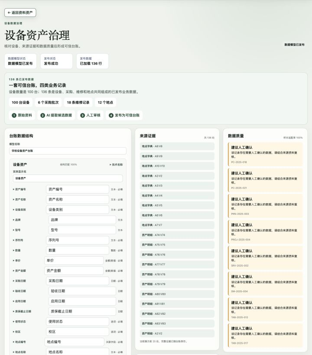Expand the 验收日期 field row
Screen dimensions: 312x355
[x=19, y=291]
